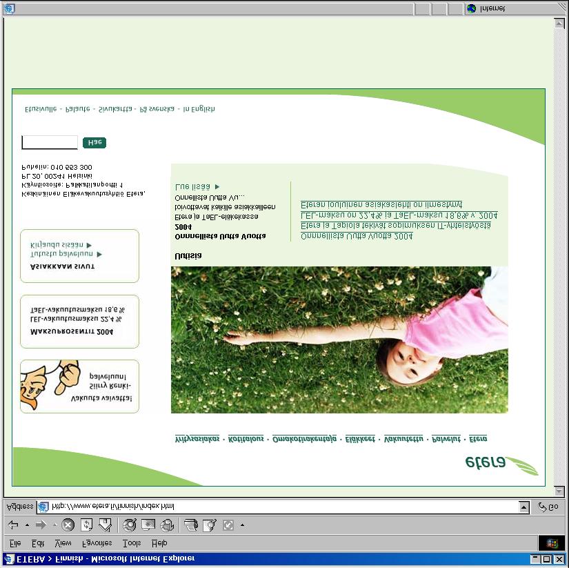Image resolution: width=569 pixels, height=568 pixels.
Task: Open news link Etera ja Tapiola sopimus
Action: pyautogui.click(x=396, y=225)
